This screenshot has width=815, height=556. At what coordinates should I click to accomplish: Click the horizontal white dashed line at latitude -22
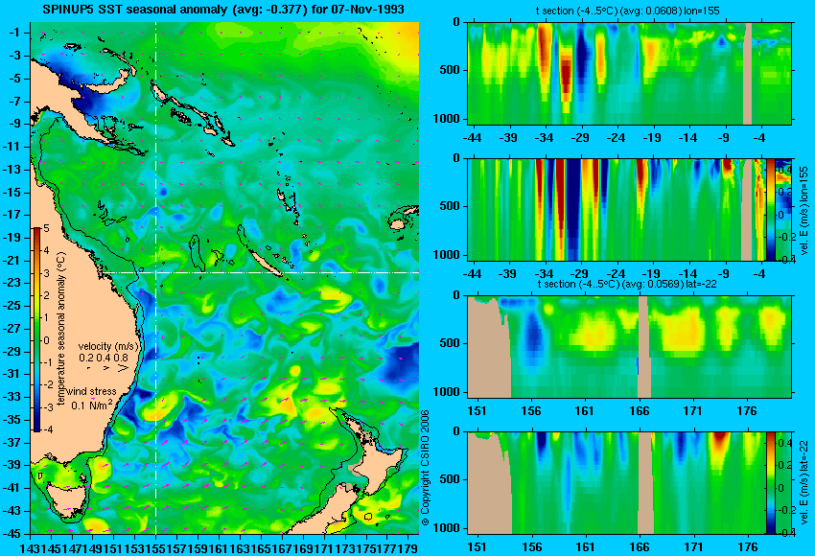click(262, 272)
